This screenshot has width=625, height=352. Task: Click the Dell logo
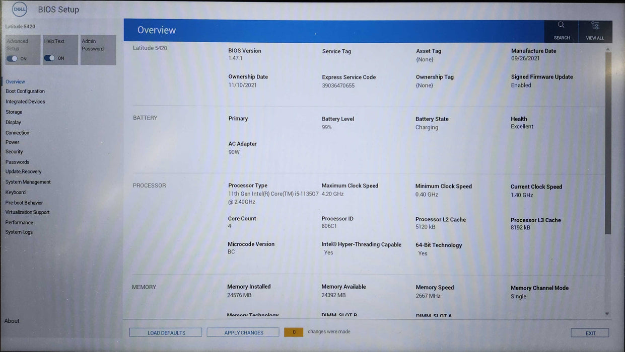tap(19, 9)
